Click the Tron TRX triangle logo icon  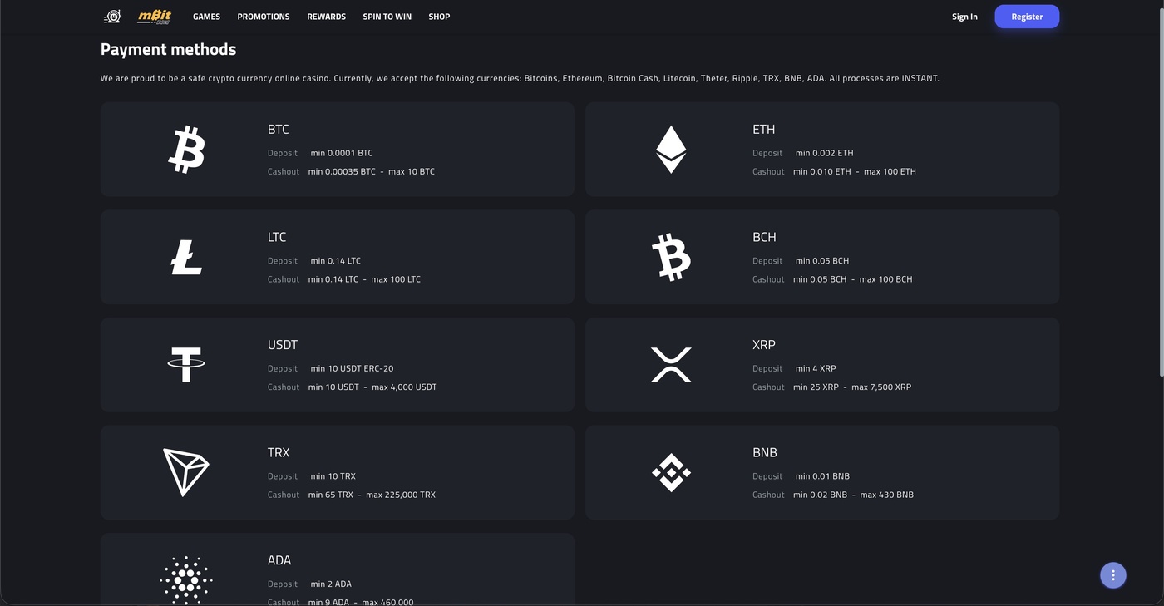185,472
